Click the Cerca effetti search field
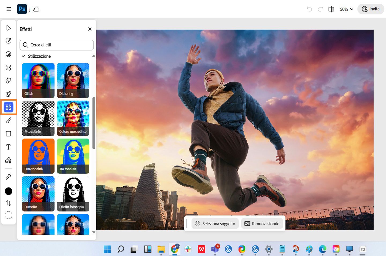 coord(57,45)
